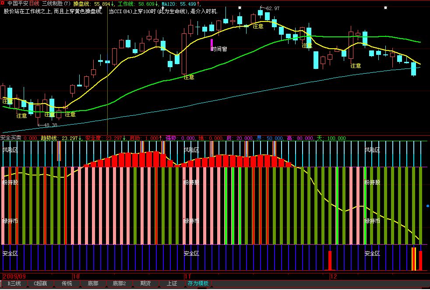Screen dimensions: 430x290
Task: Open the 传统 tab
Action: pos(67,283)
